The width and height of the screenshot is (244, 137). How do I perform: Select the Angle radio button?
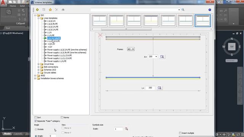pos(36,136)
